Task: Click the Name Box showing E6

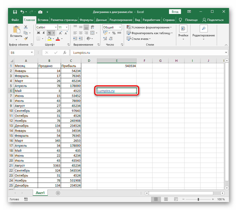Action: click(x=21, y=53)
